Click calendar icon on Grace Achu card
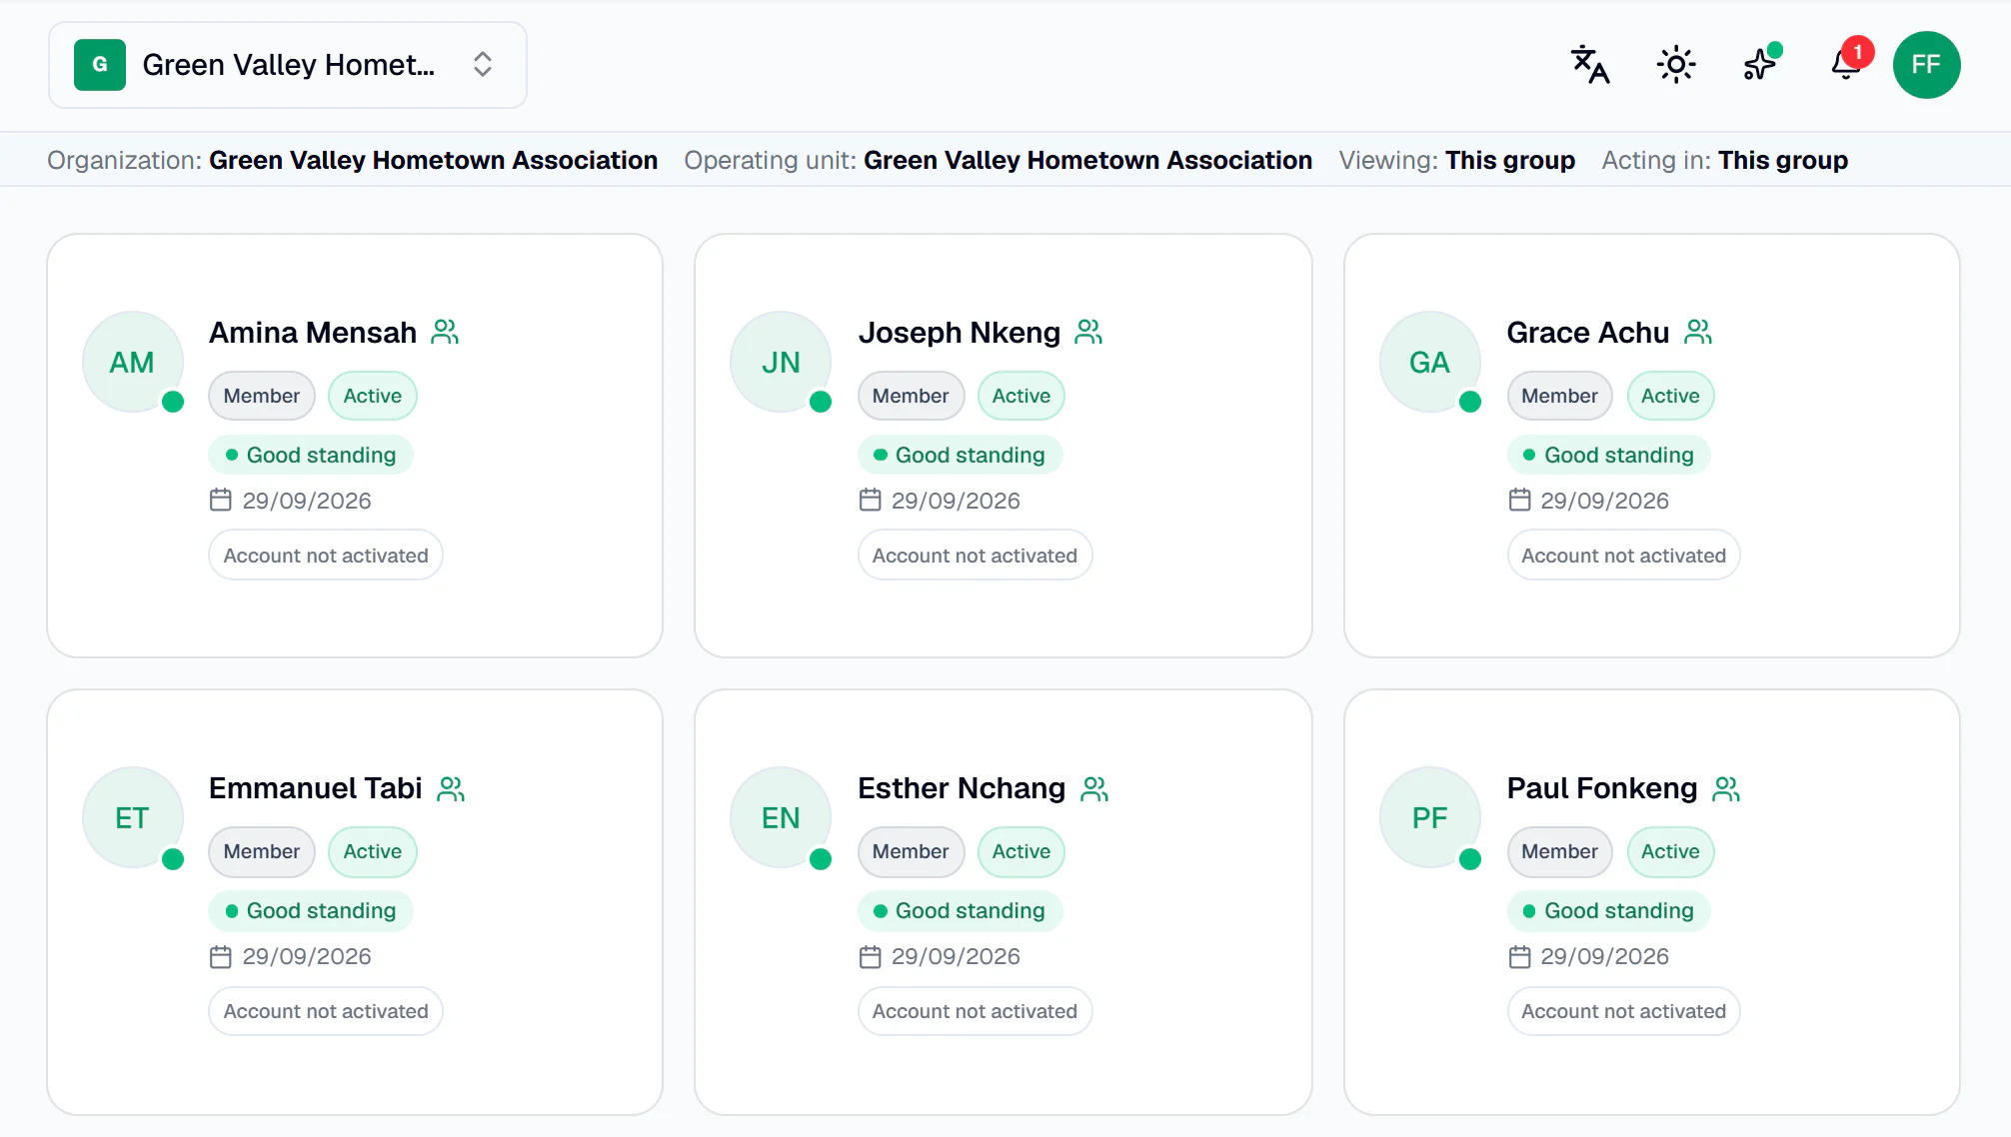This screenshot has height=1137, width=2011. 1519,500
